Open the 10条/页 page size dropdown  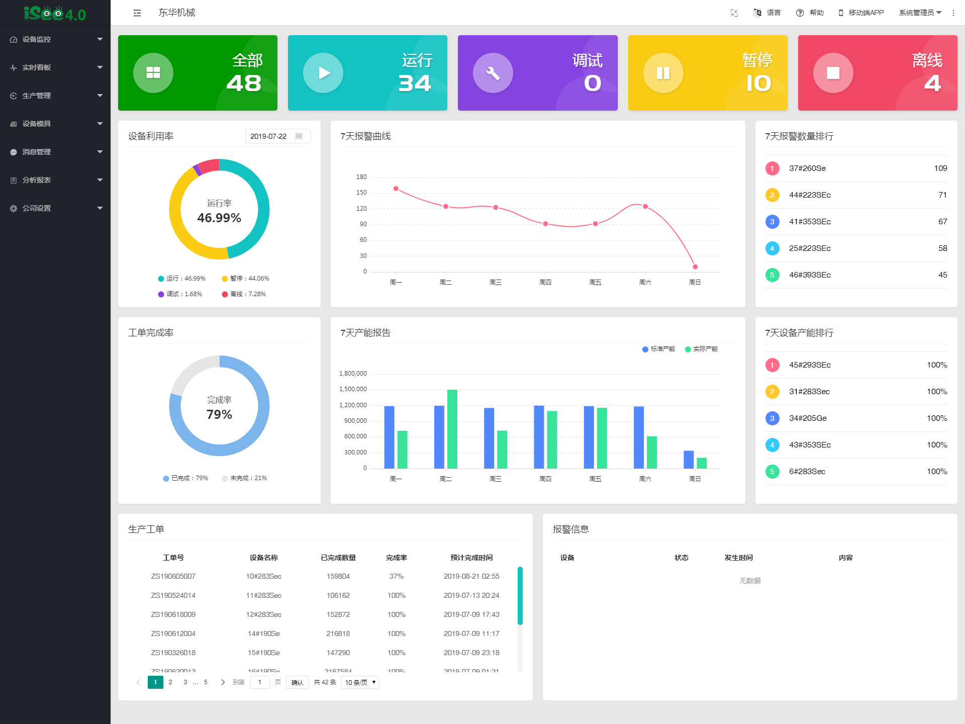click(x=360, y=682)
